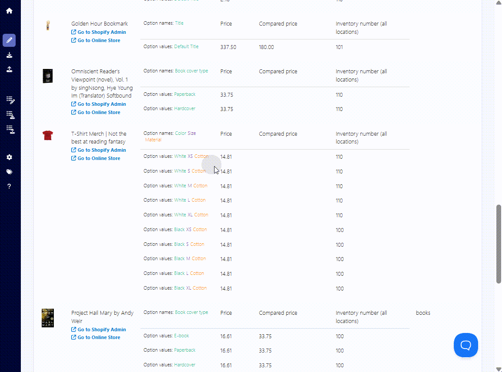This screenshot has width=502, height=372.
Task: Click the list upload icon in sidebar
Action: (10, 130)
